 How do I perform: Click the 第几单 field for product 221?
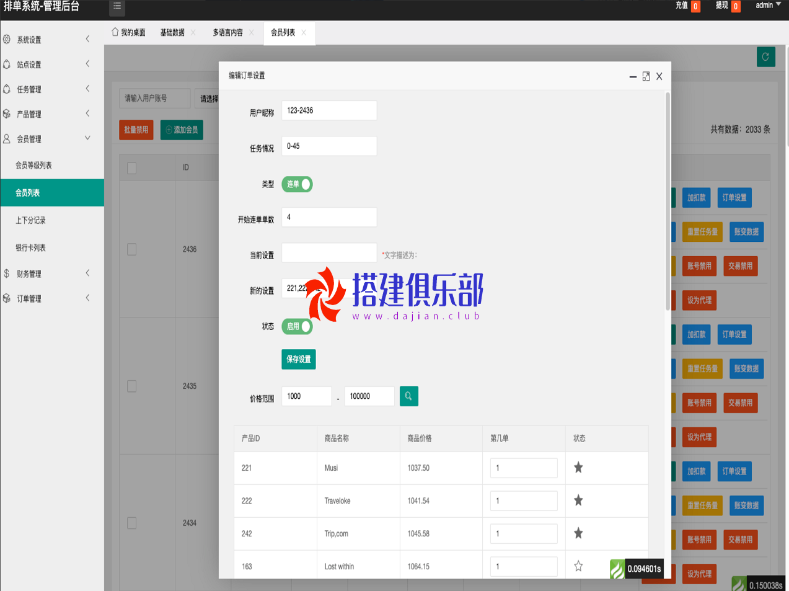coord(524,468)
